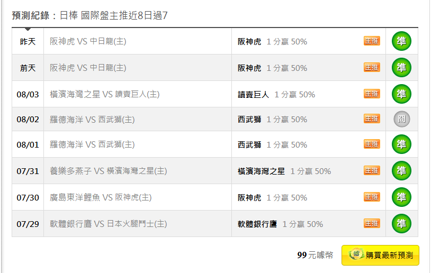Click orange 主推 badge for 08/02 game
Viewport: 431px width, 273px height.
click(372, 119)
